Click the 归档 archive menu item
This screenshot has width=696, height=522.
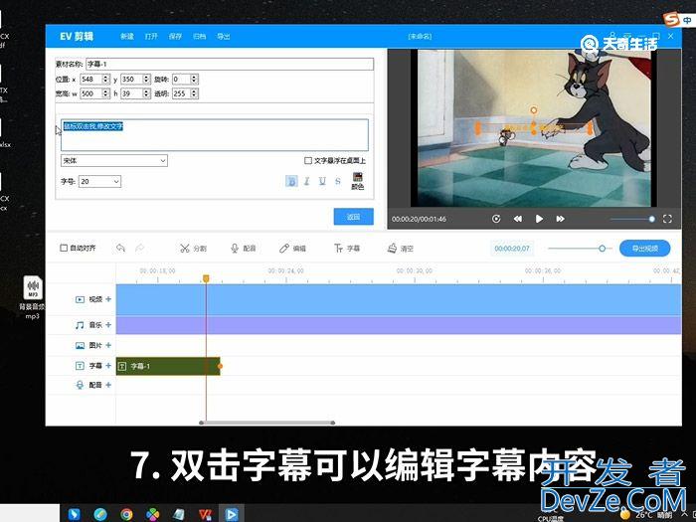tap(199, 37)
